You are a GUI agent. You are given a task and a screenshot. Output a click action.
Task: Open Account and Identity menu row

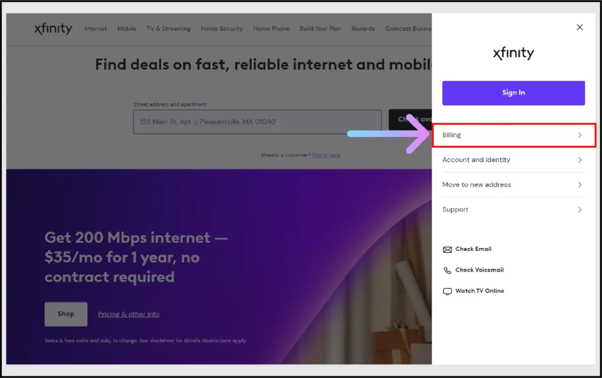[513, 160]
